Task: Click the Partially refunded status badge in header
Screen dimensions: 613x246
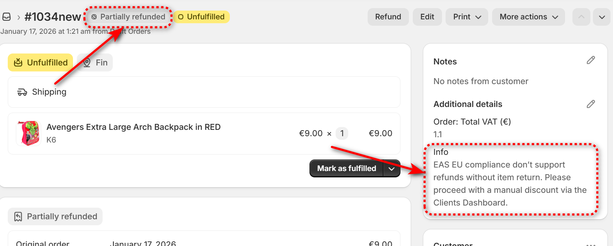Action: (x=129, y=17)
